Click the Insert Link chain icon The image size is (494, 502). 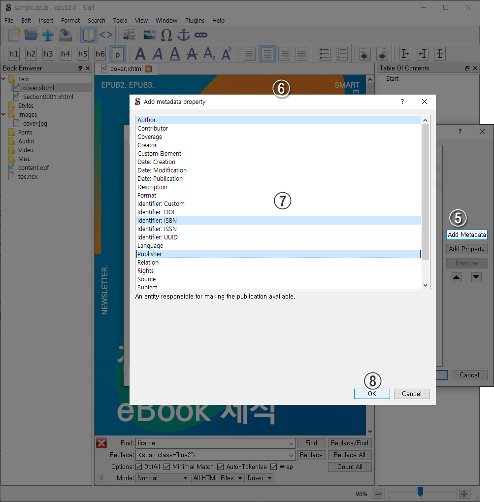(x=200, y=35)
